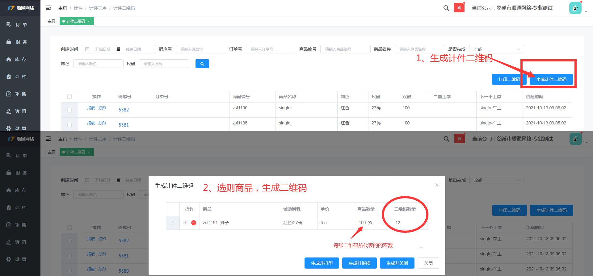Click the blue magnifier search button
Viewport: 593px width, 276px height.
pyautogui.click(x=202, y=64)
